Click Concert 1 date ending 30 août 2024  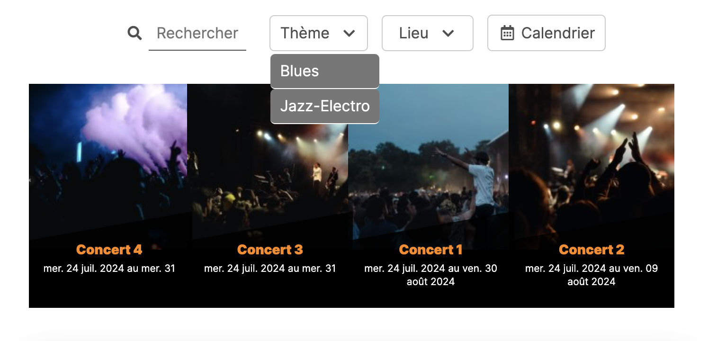430,275
